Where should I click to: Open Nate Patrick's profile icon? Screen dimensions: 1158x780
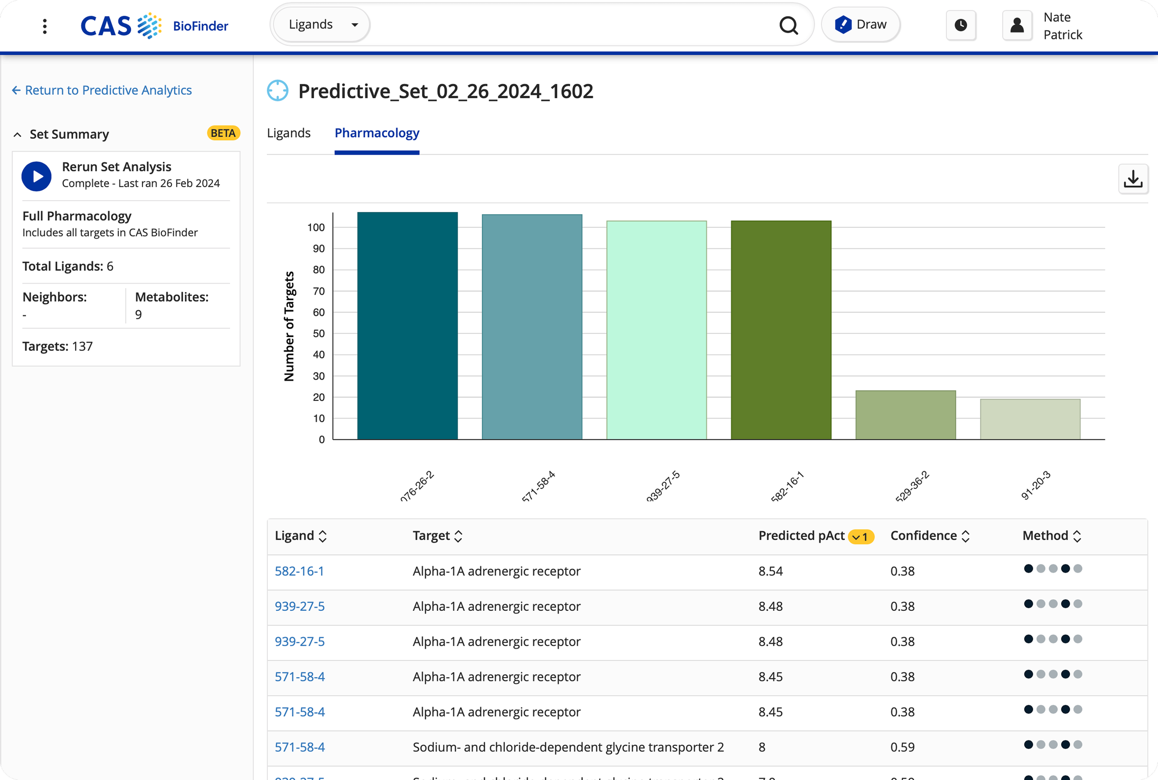pyautogui.click(x=1017, y=25)
